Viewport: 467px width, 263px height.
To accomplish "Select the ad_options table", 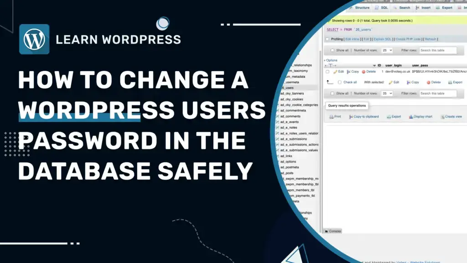I will tap(288, 162).
